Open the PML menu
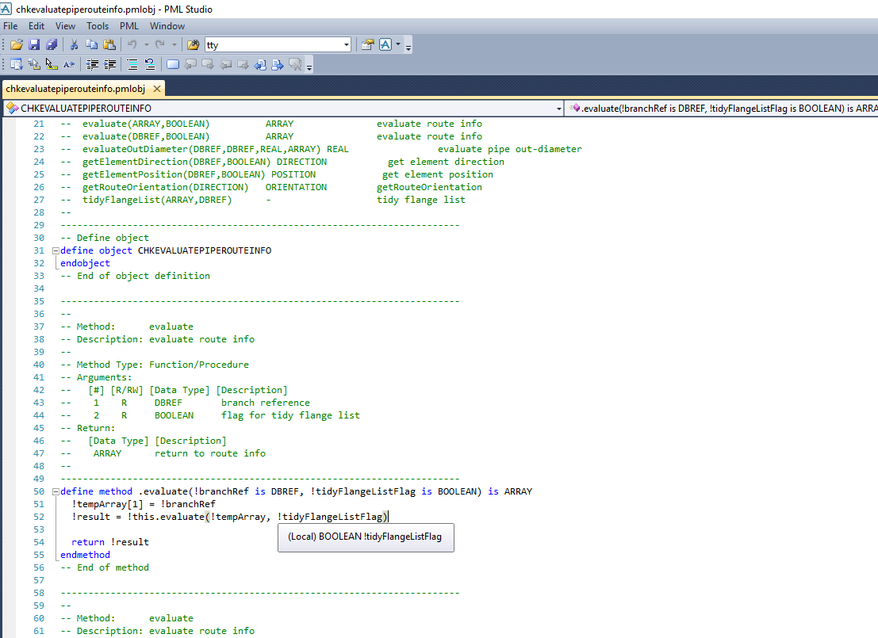The image size is (878, 638). click(x=128, y=25)
